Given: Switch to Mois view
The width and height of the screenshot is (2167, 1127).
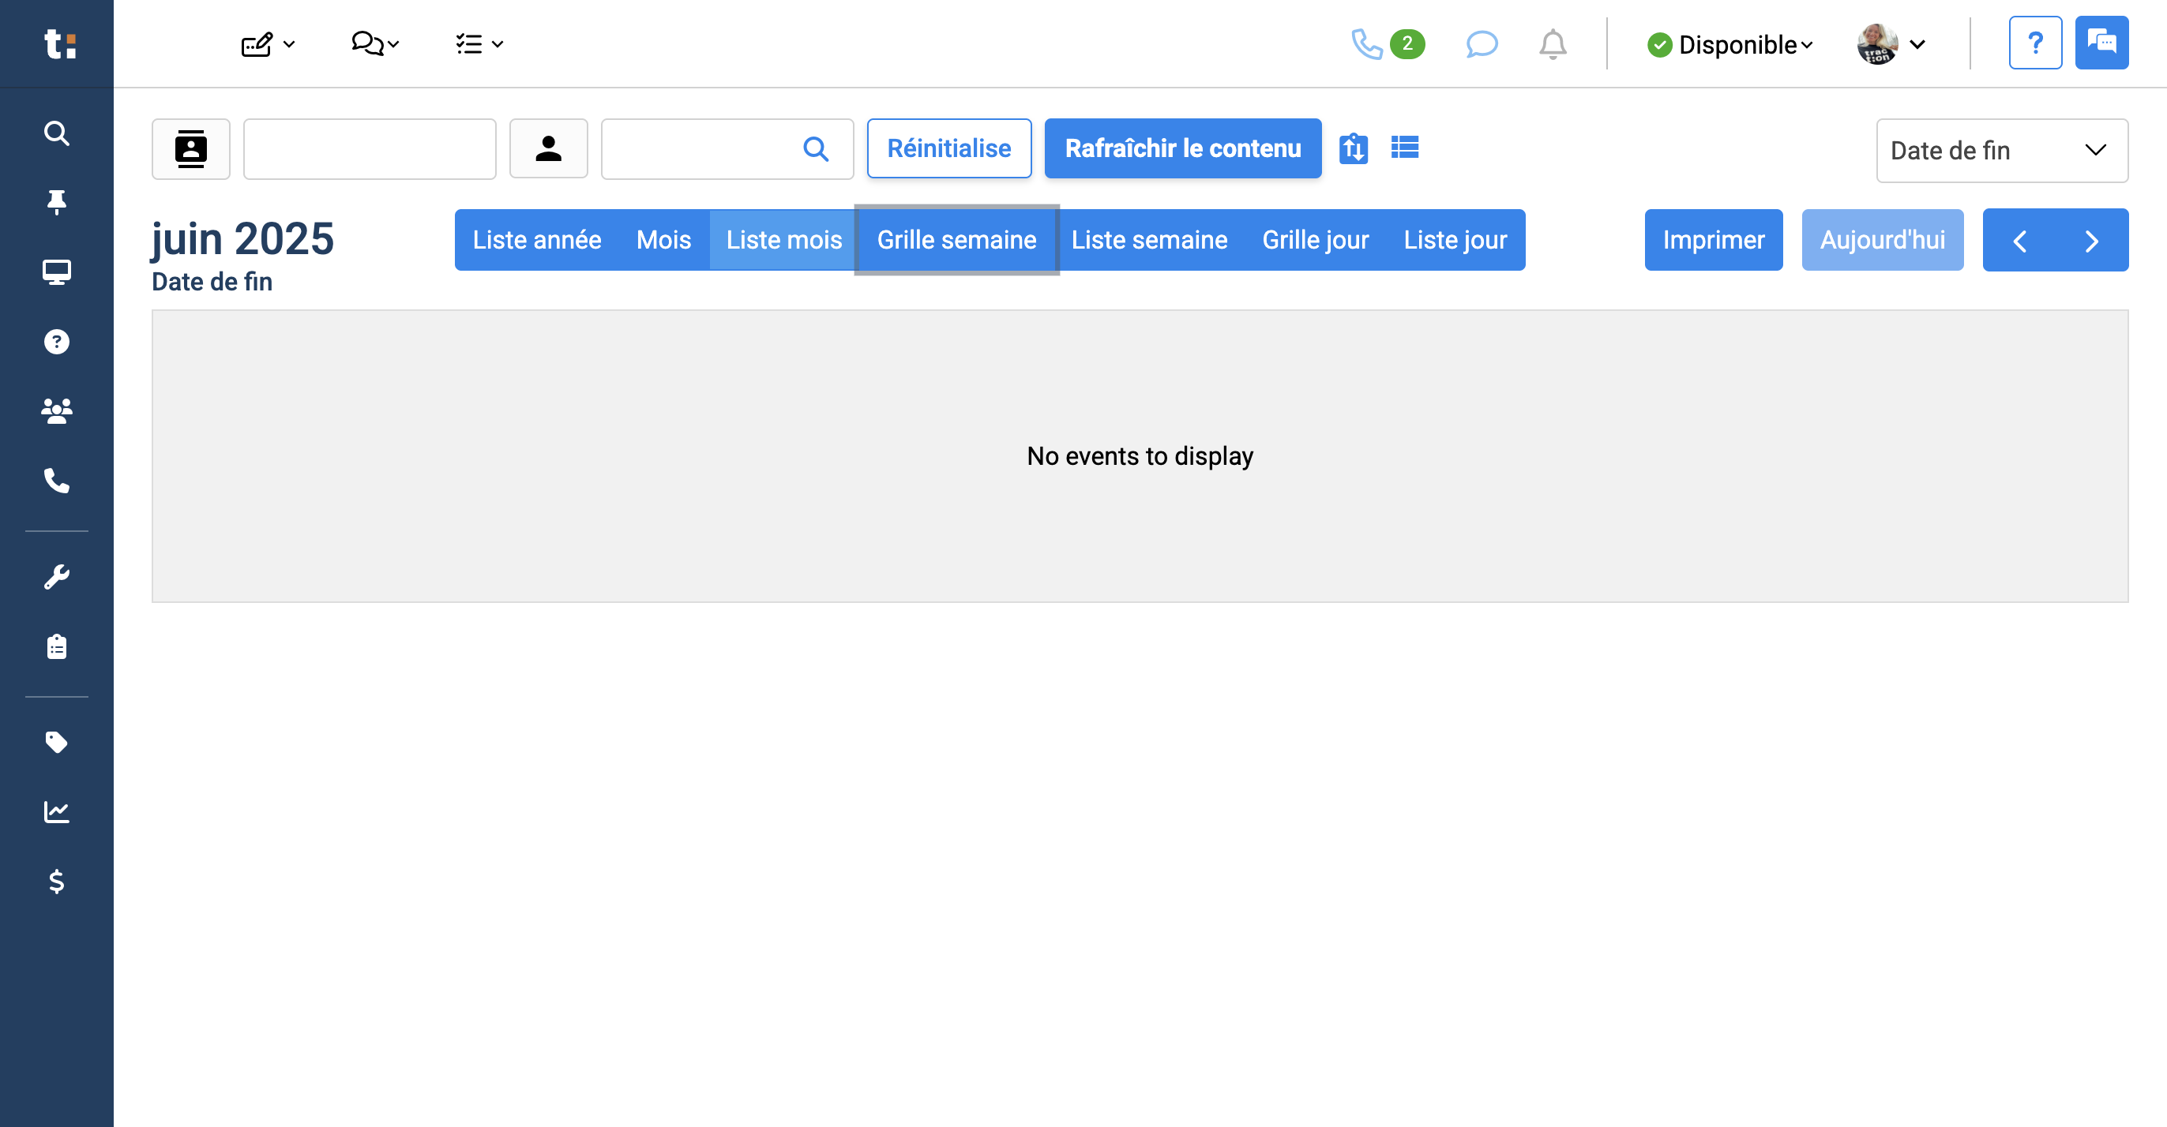Looking at the screenshot, I should pyautogui.click(x=663, y=241).
